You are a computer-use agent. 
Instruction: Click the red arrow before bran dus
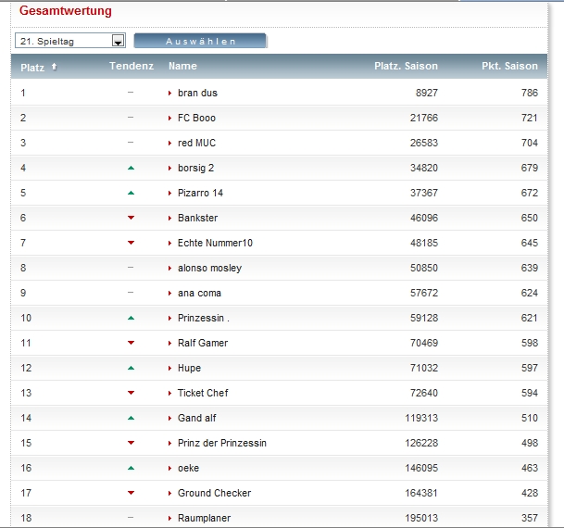(x=169, y=94)
